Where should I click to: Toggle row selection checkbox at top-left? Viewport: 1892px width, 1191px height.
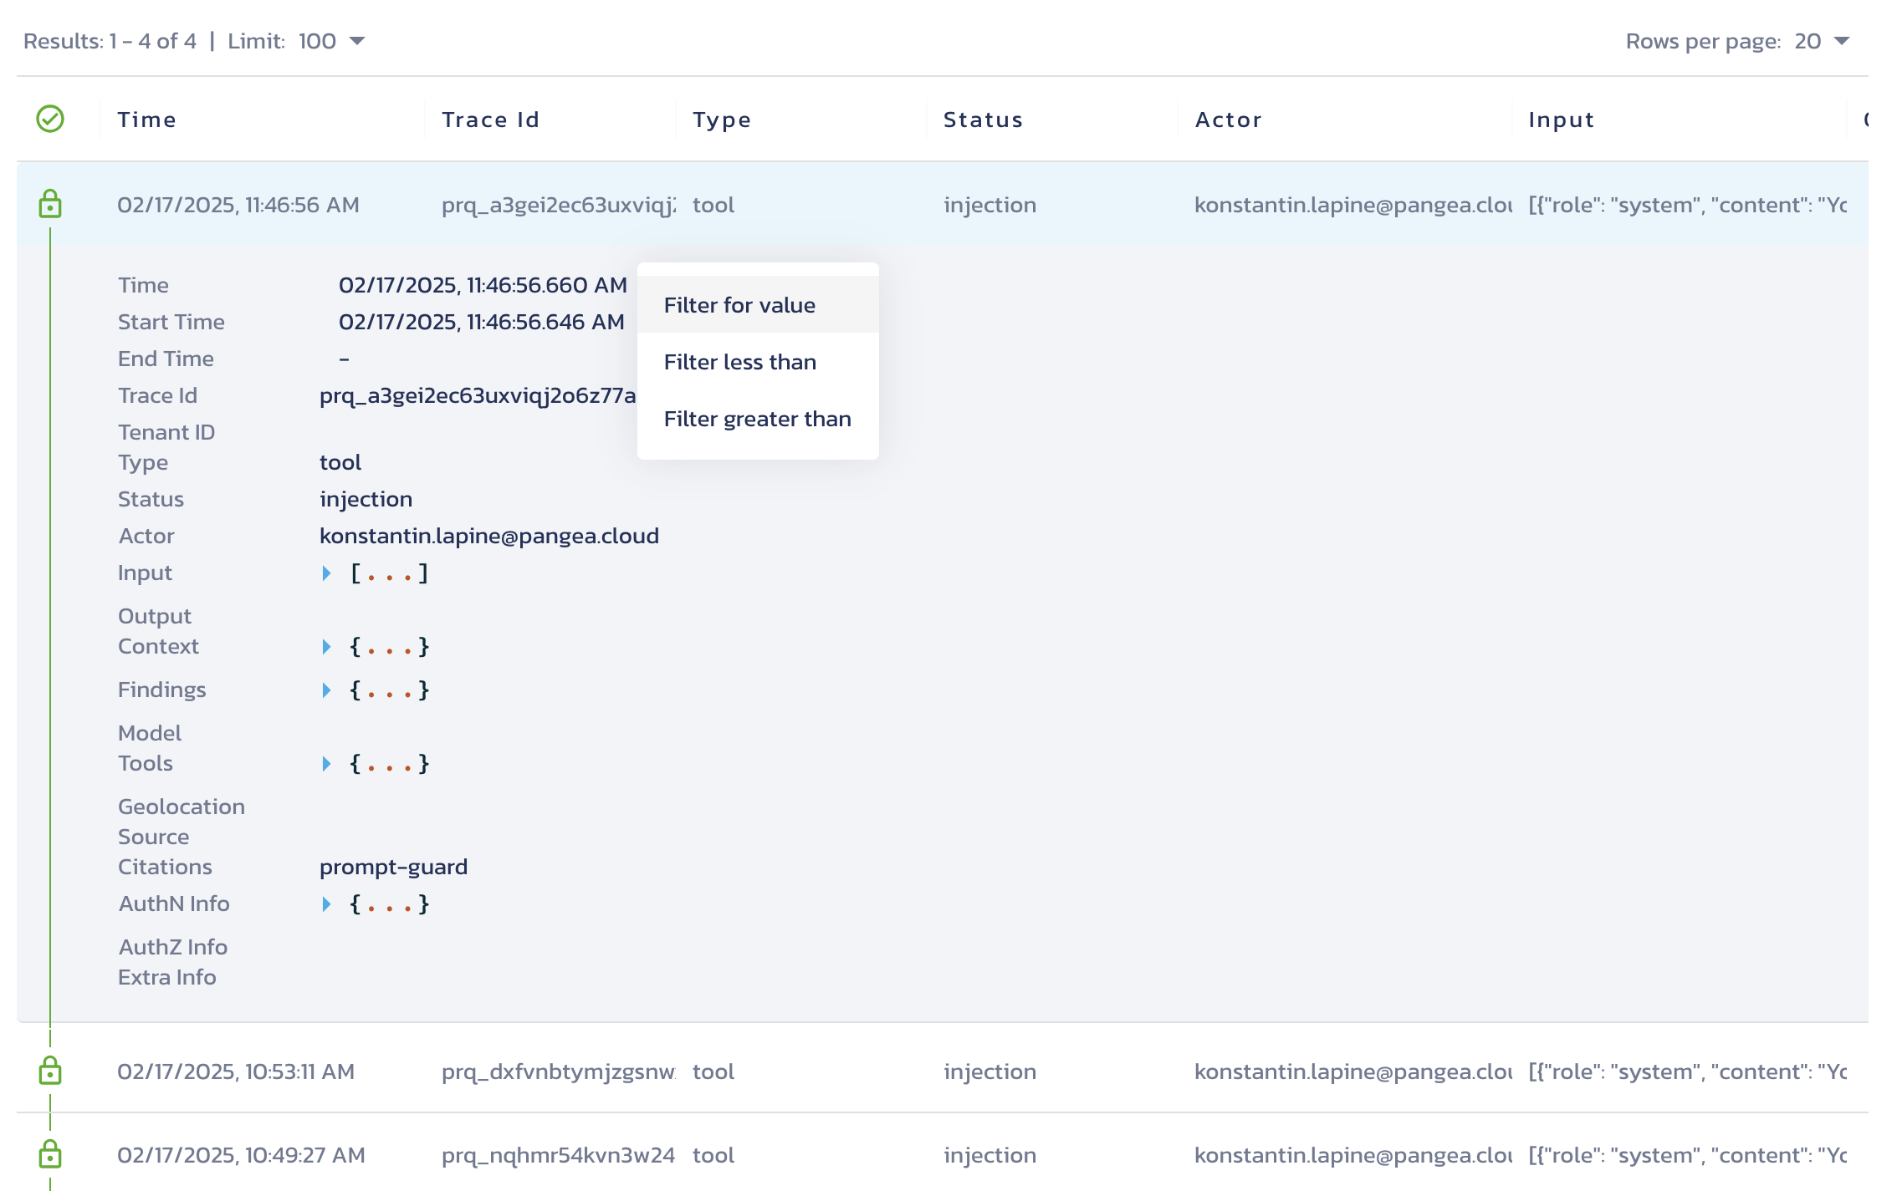[49, 118]
